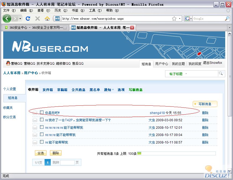Open the address bar URL history dropdown
This screenshot has height=180, width=233.
[180, 19]
